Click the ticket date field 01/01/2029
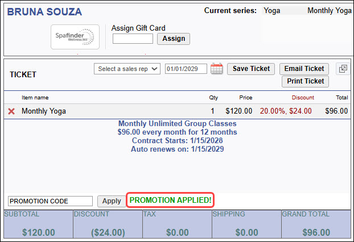Image resolution: width=354 pixels, height=242 pixels. tap(186, 69)
